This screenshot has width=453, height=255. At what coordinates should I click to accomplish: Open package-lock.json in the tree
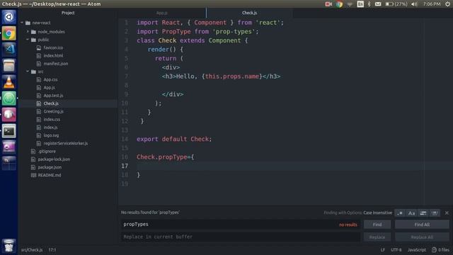pyautogui.click(x=54, y=159)
